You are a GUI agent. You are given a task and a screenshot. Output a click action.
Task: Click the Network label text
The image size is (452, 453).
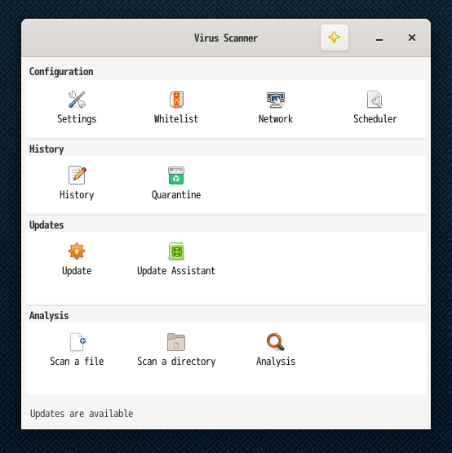[276, 118]
